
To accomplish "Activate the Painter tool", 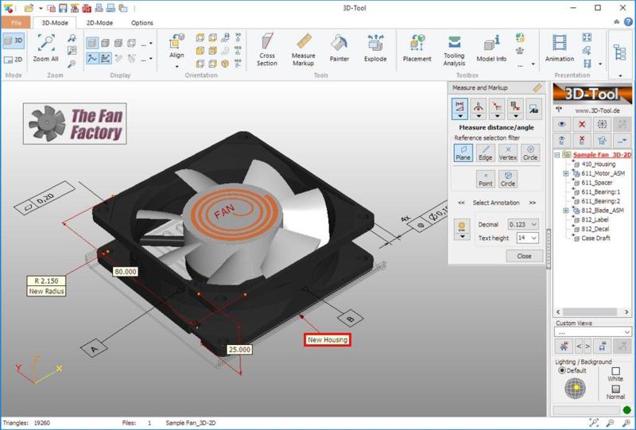I will (339, 48).
